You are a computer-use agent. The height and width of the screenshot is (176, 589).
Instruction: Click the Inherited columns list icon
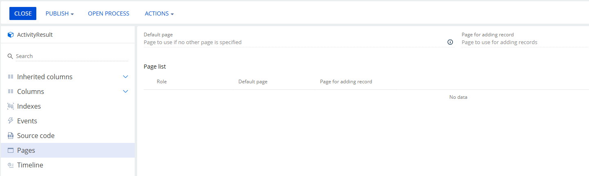[x=11, y=77]
